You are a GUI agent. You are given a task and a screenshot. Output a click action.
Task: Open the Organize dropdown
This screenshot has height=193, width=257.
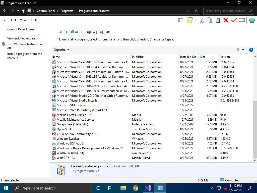[x=61, y=50]
